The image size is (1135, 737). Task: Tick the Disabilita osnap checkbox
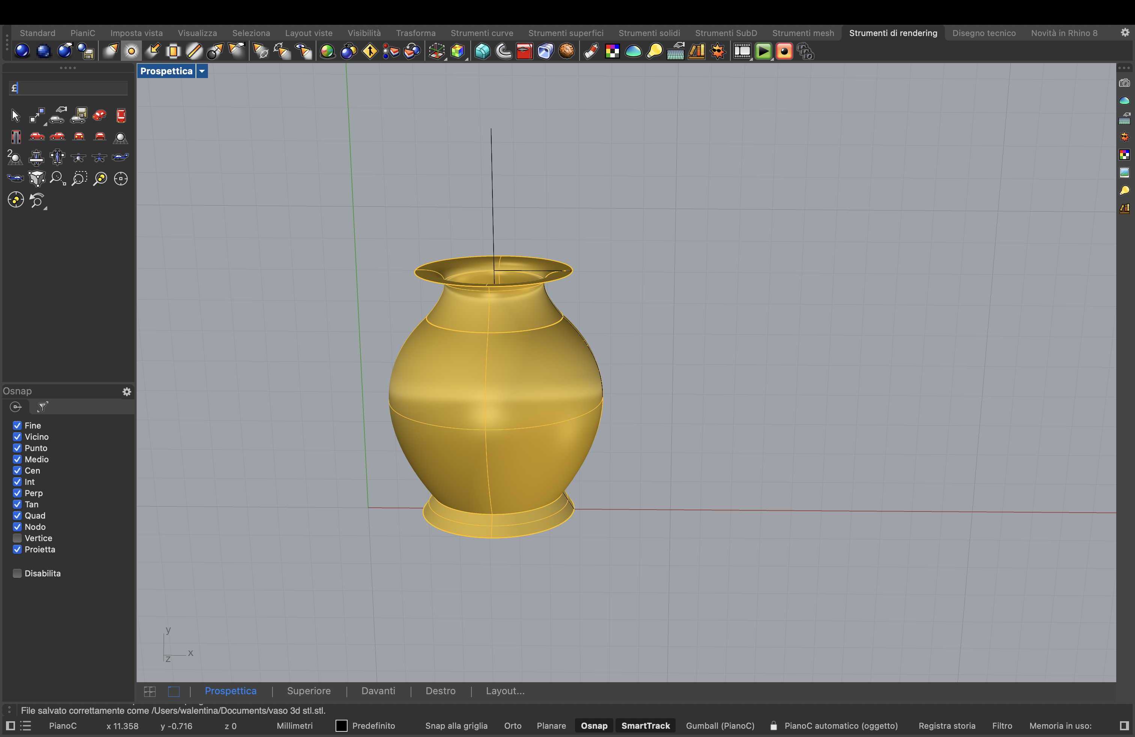pos(17,573)
